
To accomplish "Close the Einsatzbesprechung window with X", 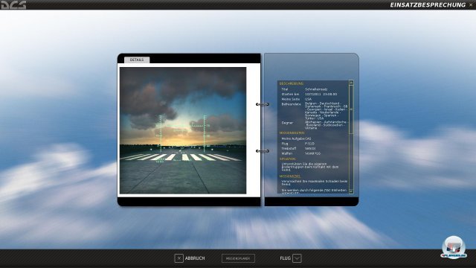I will coord(471,5).
